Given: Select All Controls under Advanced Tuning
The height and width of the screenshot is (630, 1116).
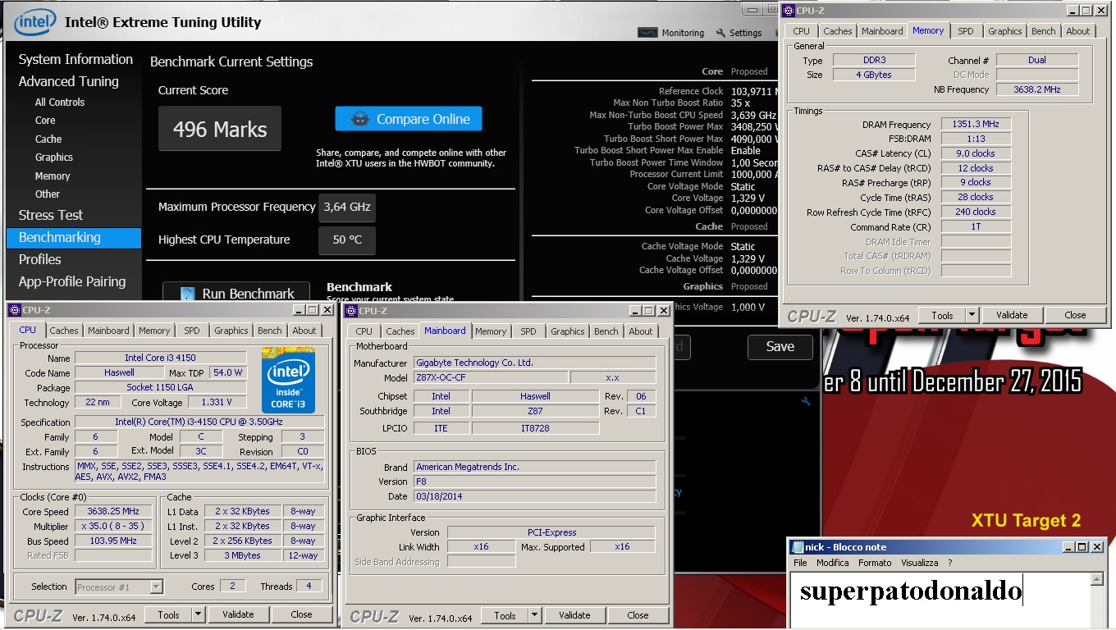Looking at the screenshot, I should pos(60,102).
